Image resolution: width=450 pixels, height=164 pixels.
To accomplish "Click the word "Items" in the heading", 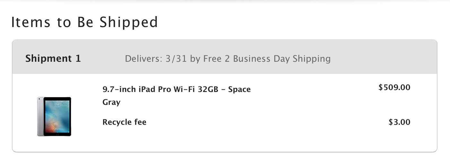I will coord(31,22).
